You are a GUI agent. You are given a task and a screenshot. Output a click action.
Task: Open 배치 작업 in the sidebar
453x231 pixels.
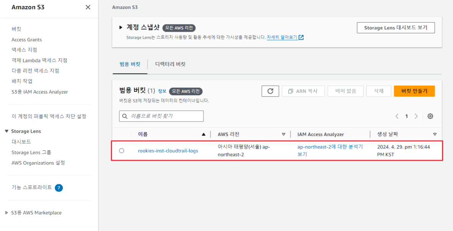pos(22,81)
